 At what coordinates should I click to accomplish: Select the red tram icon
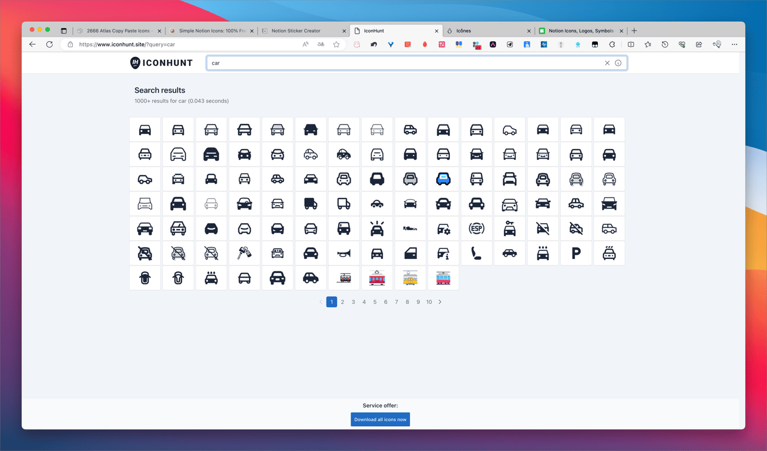tap(377, 278)
